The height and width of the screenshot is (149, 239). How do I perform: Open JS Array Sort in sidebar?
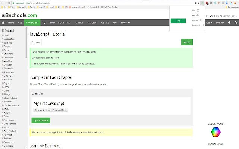[7, 135]
